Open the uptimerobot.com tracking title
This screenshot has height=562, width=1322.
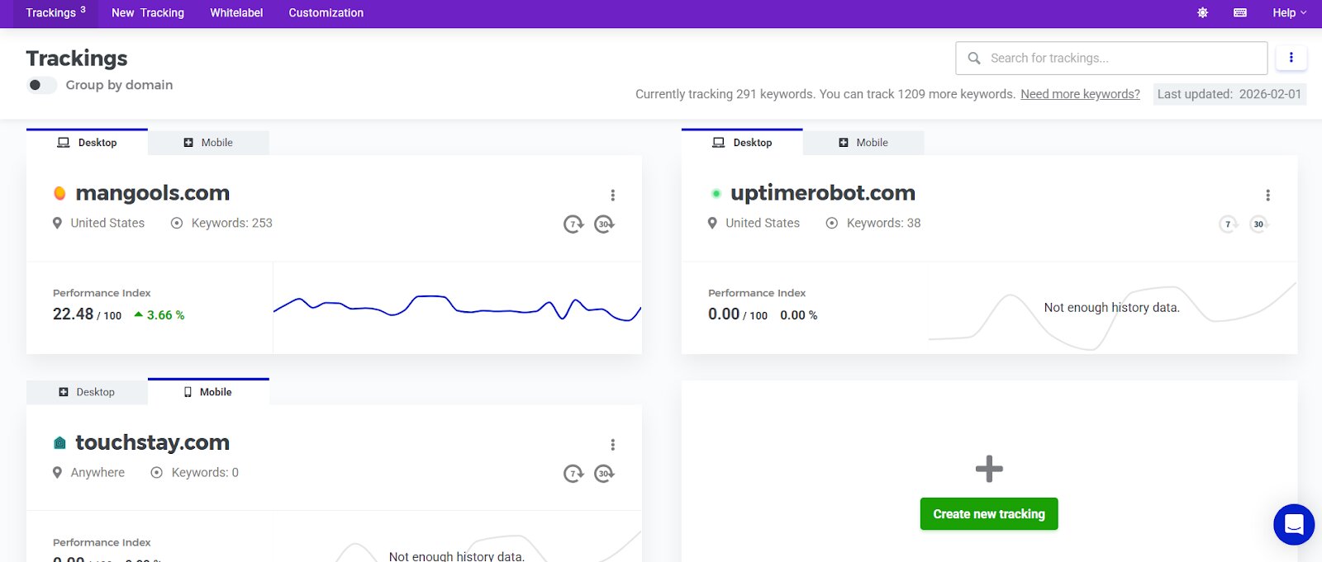[x=823, y=193]
